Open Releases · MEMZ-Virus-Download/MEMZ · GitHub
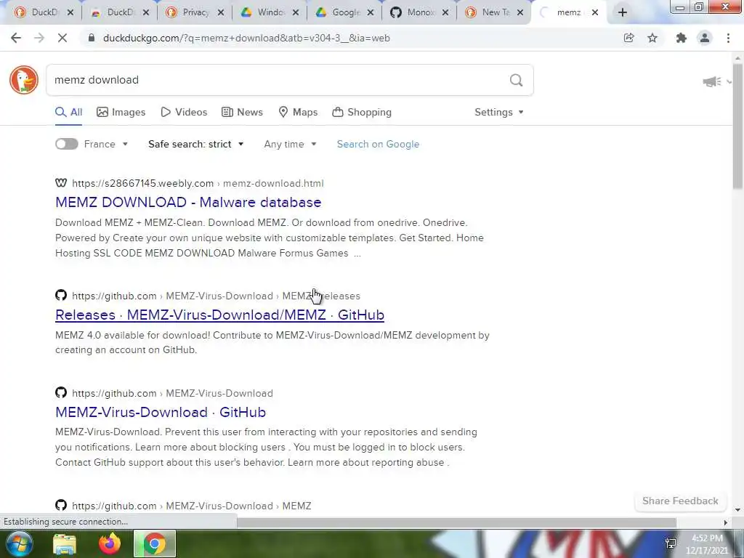The width and height of the screenshot is (744, 558). tap(219, 315)
